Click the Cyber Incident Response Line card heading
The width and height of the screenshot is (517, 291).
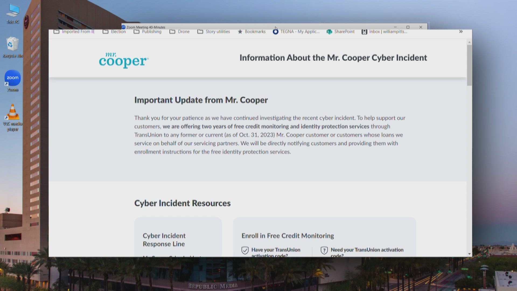coord(164,240)
